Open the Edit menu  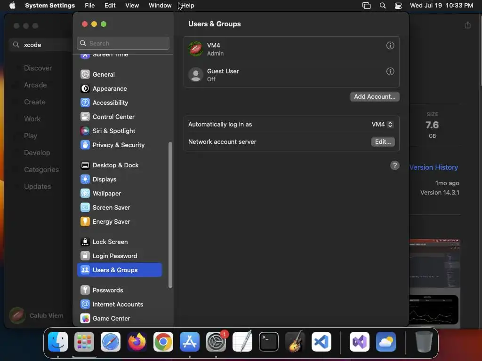point(110,6)
